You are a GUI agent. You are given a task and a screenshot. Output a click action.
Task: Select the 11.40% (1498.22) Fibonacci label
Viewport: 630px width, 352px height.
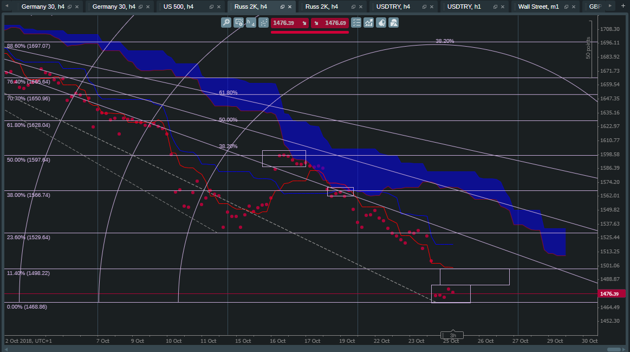(29, 273)
